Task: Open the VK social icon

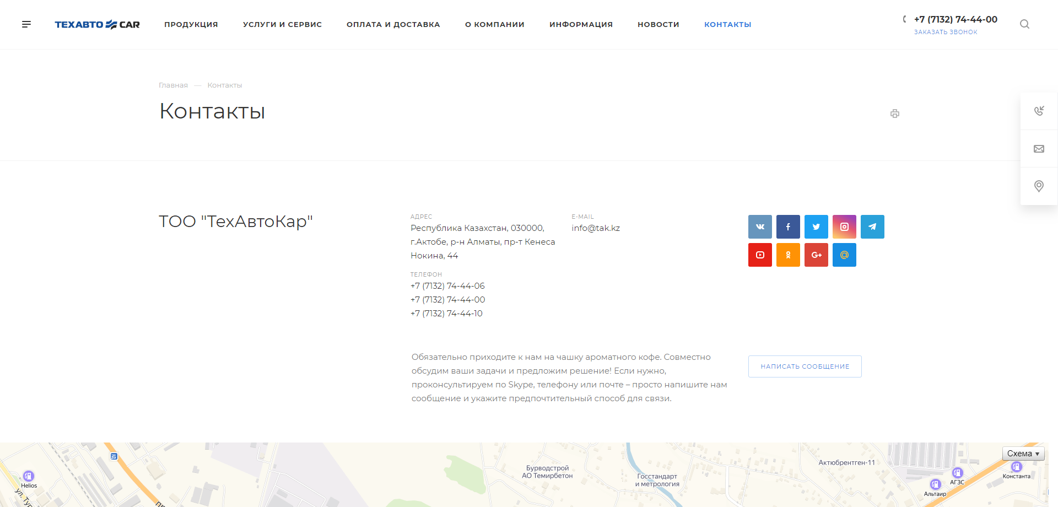Action: point(760,226)
